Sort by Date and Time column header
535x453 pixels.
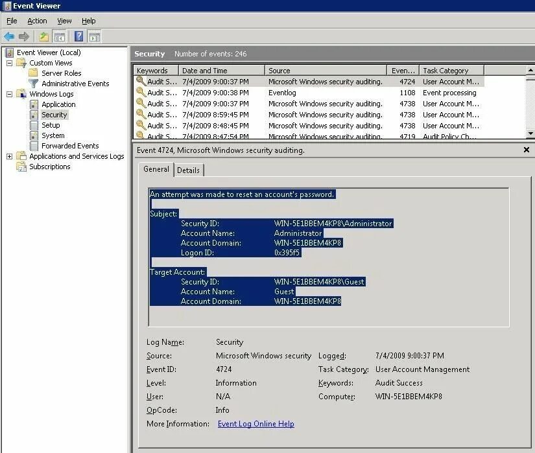click(221, 71)
